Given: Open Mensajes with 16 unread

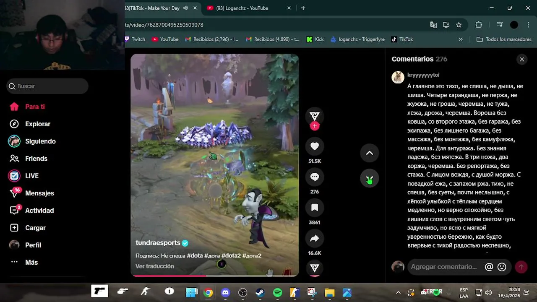Looking at the screenshot, I should (x=31, y=193).
